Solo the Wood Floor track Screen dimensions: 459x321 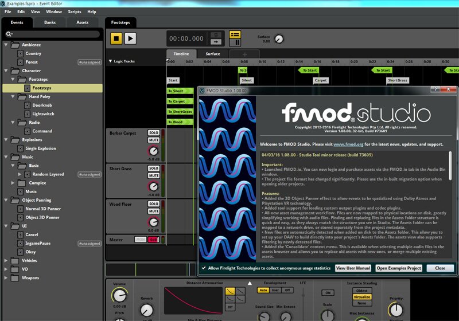click(154, 203)
